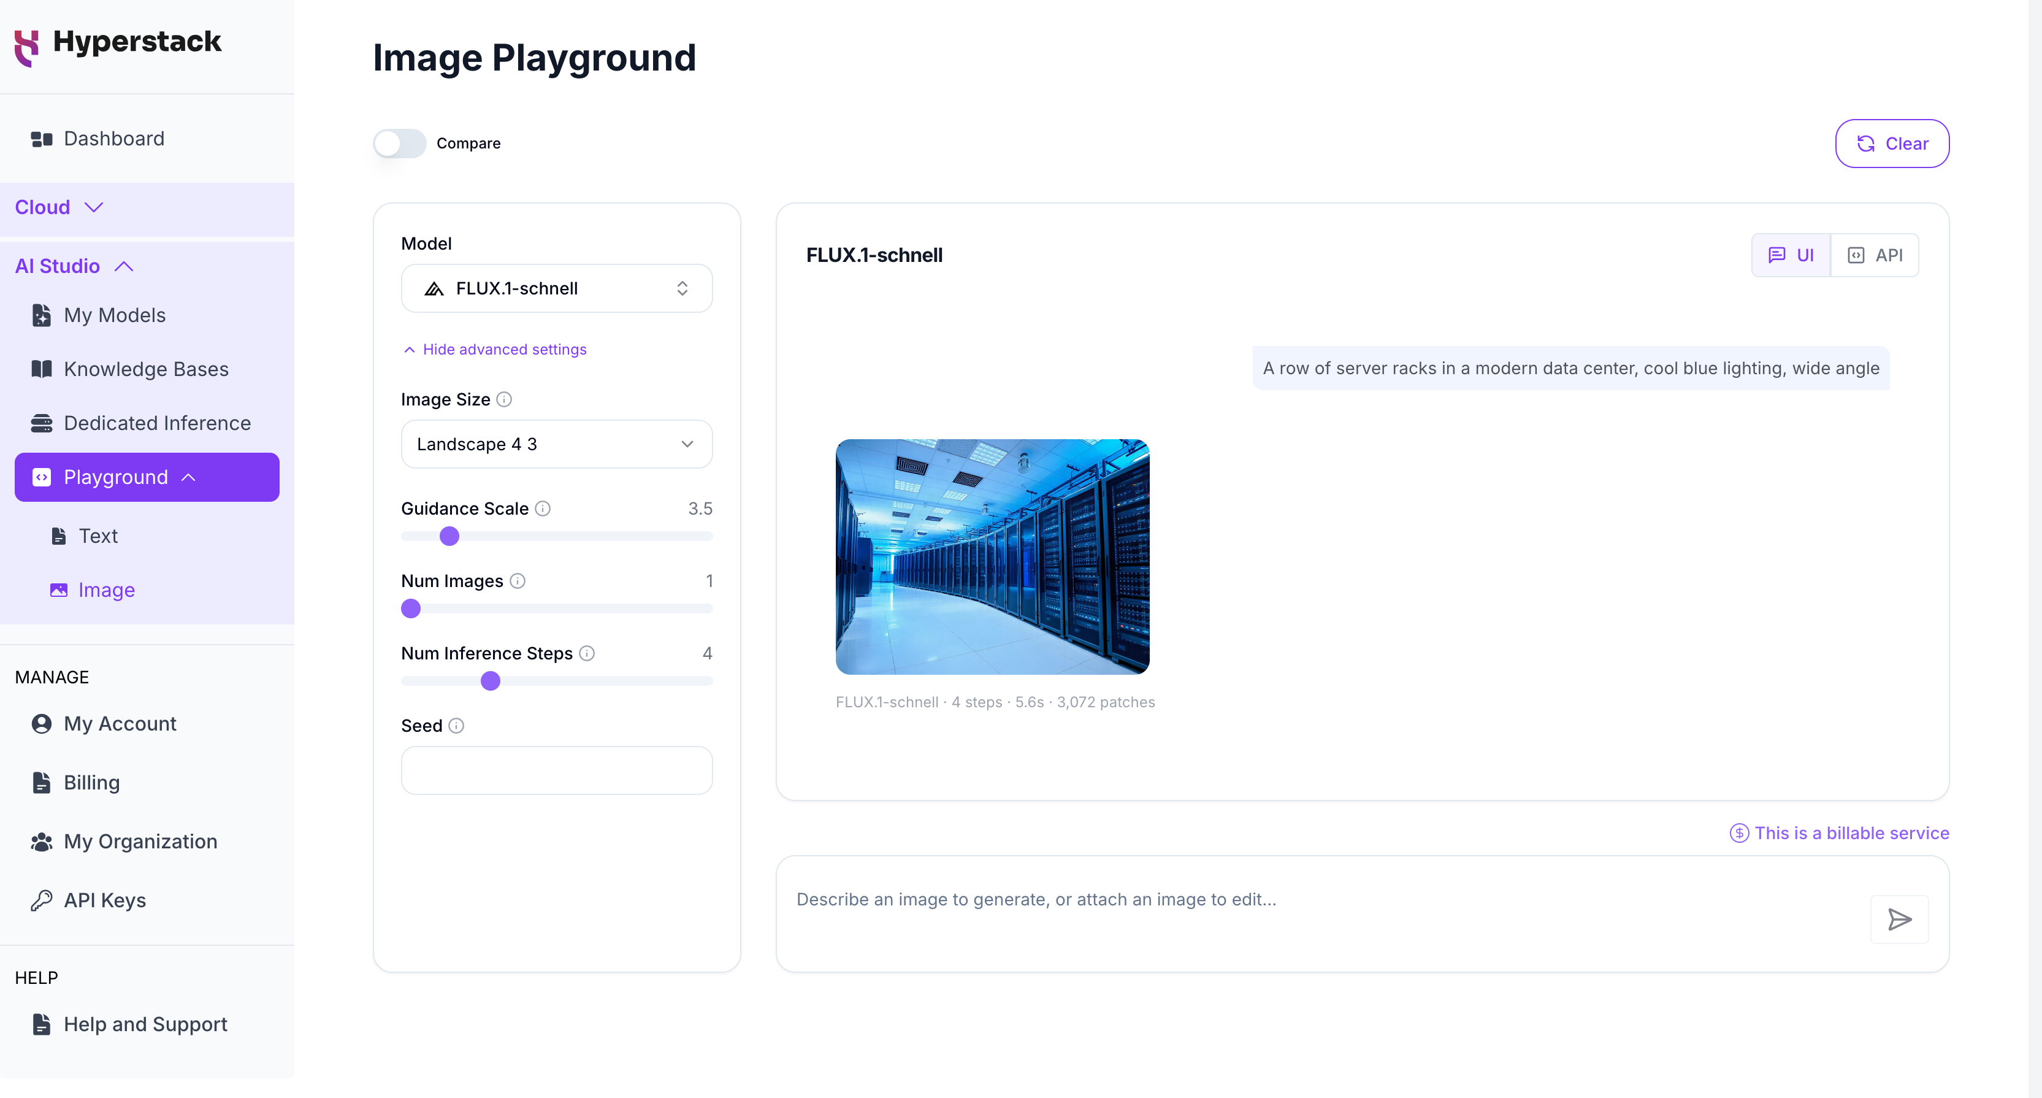Image resolution: width=2042 pixels, height=1098 pixels.
Task: Click the Dedicated Inference server icon
Action: (41, 423)
